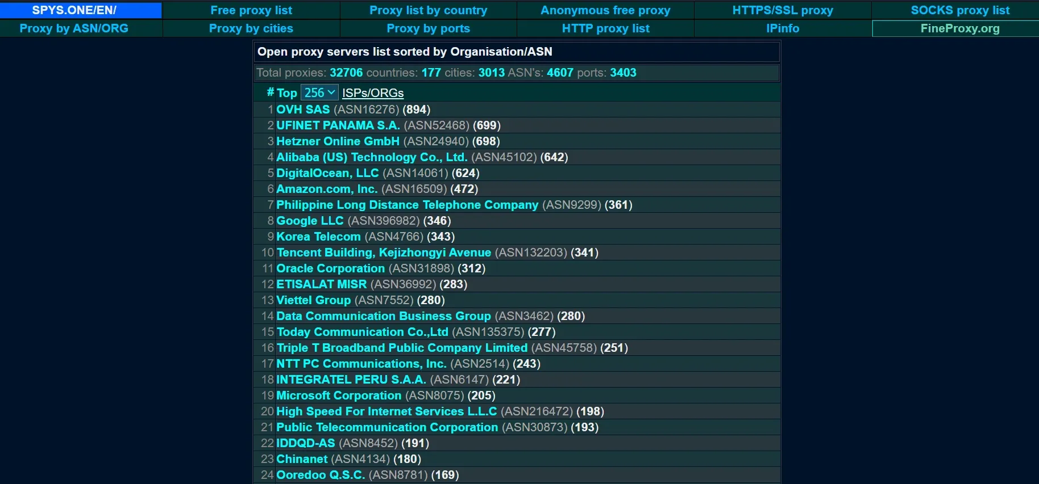Screen dimensions: 1039x484
Task: Open Viettel Group proxy entry
Action: point(313,300)
